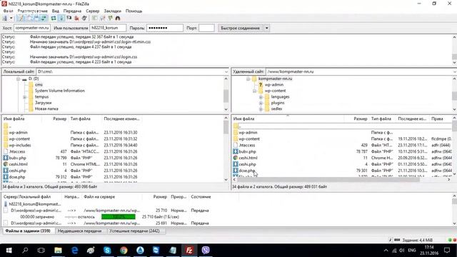Expand the languages remote folder
Image resolution: width=457 pixels, height=257 pixels.
pos(261,97)
